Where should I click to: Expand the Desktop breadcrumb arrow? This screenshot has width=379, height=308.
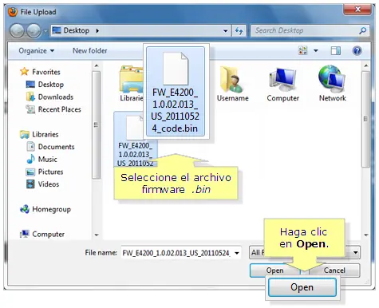pyautogui.click(x=97, y=31)
